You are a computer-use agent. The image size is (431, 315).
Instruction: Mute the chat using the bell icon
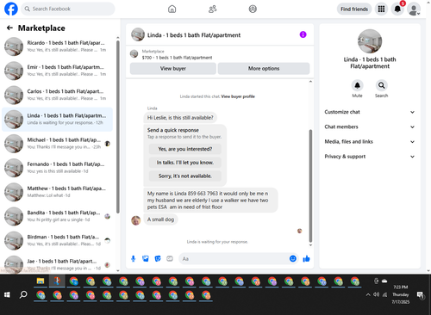357,85
